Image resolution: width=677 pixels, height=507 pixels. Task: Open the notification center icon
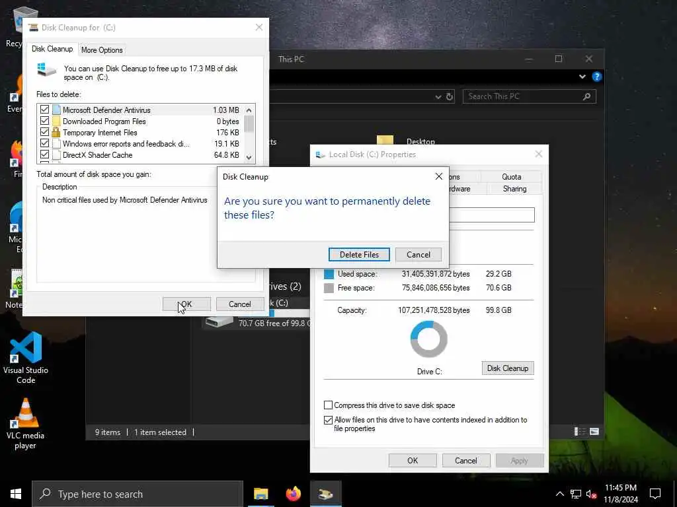point(655,494)
